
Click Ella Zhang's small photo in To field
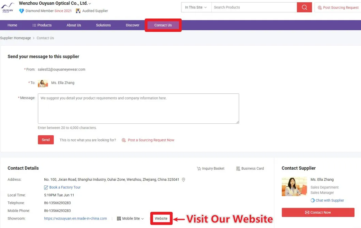click(x=43, y=83)
